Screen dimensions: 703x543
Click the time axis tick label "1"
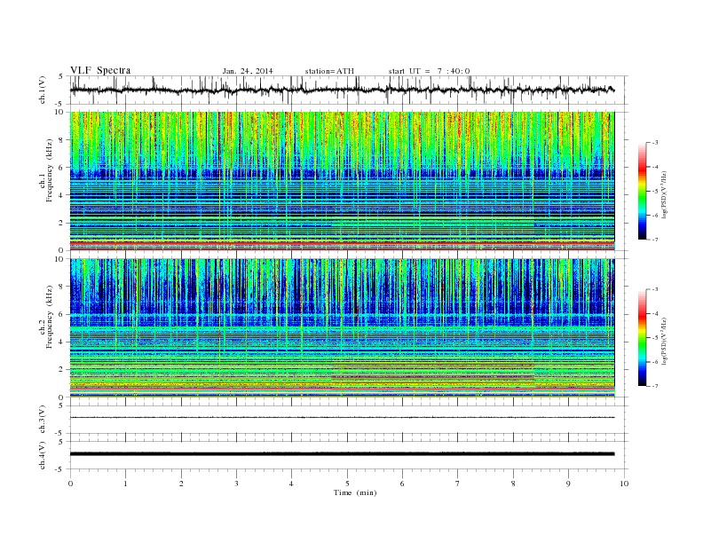click(125, 484)
